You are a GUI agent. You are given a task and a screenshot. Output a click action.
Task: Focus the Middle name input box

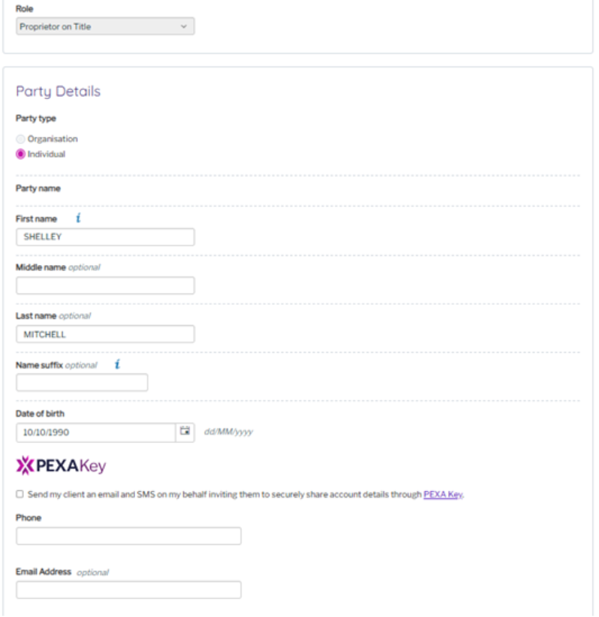pos(105,285)
